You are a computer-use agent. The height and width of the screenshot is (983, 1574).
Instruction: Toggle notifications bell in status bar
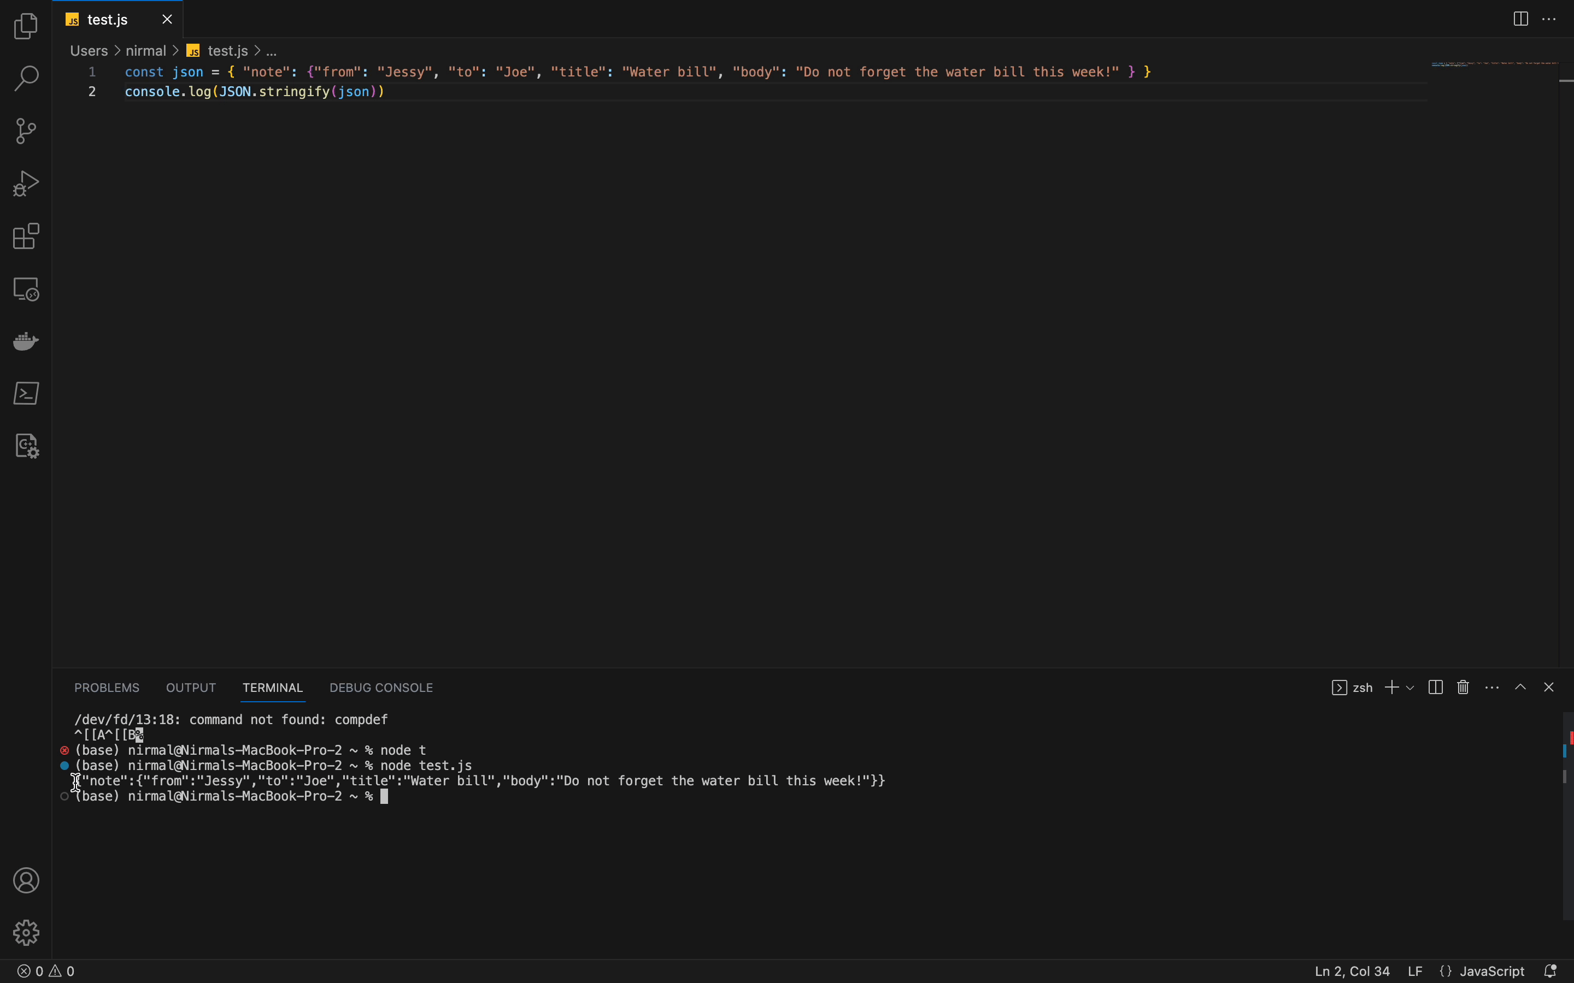click(1550, 970)
